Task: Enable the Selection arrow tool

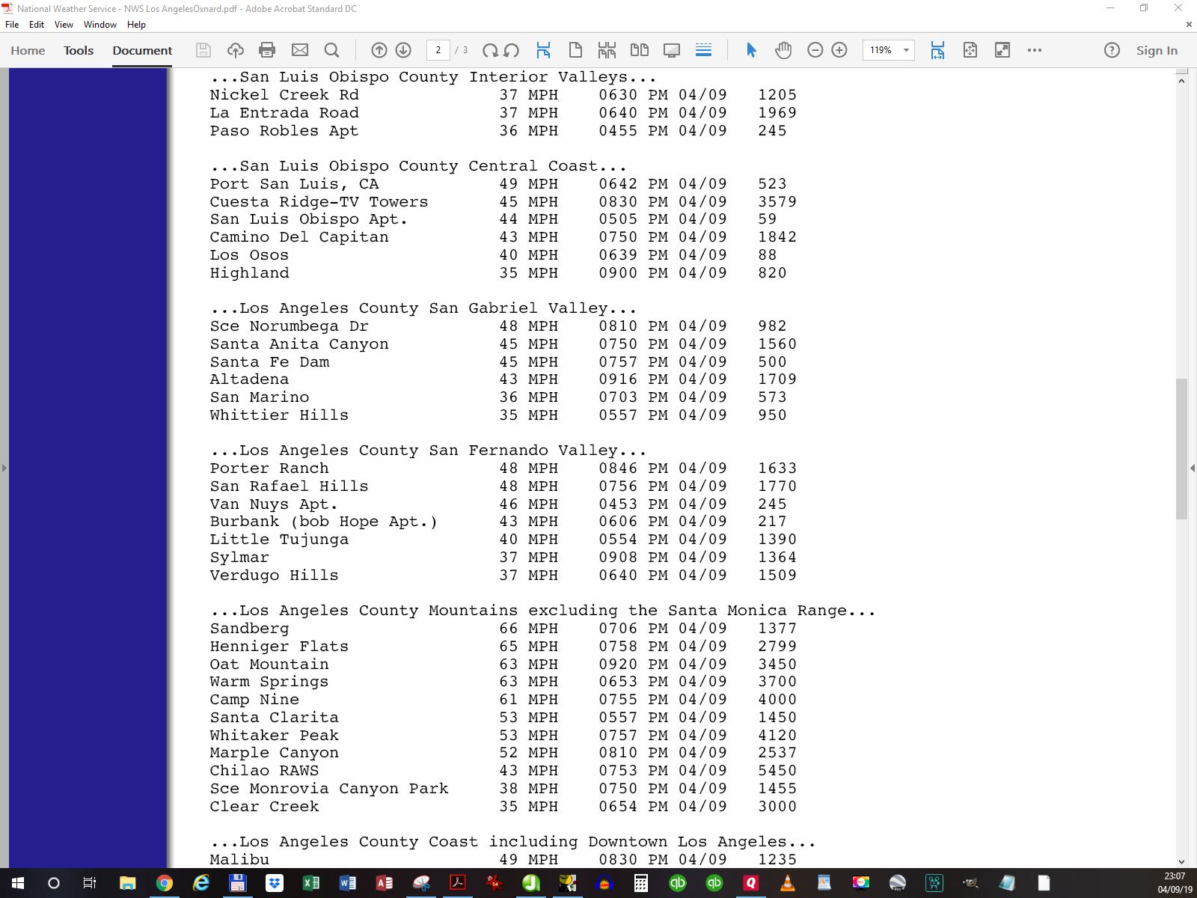Action: coord(751,50)
